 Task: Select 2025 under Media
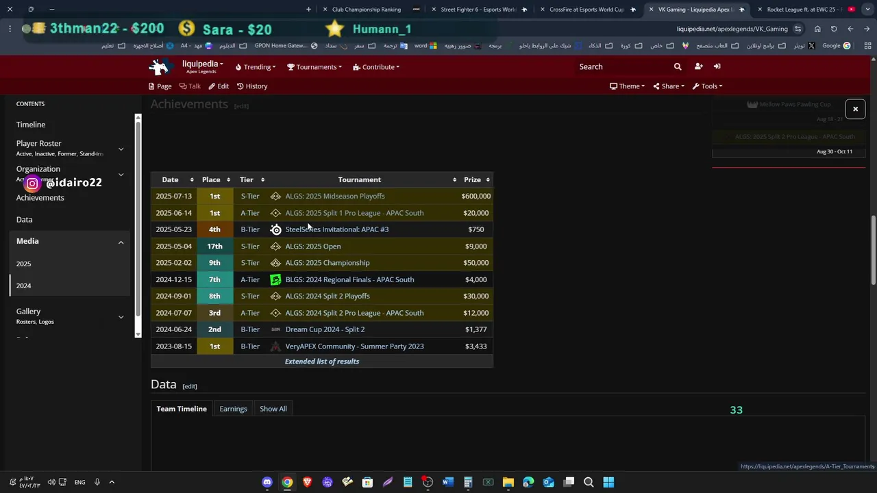[23, 264]
